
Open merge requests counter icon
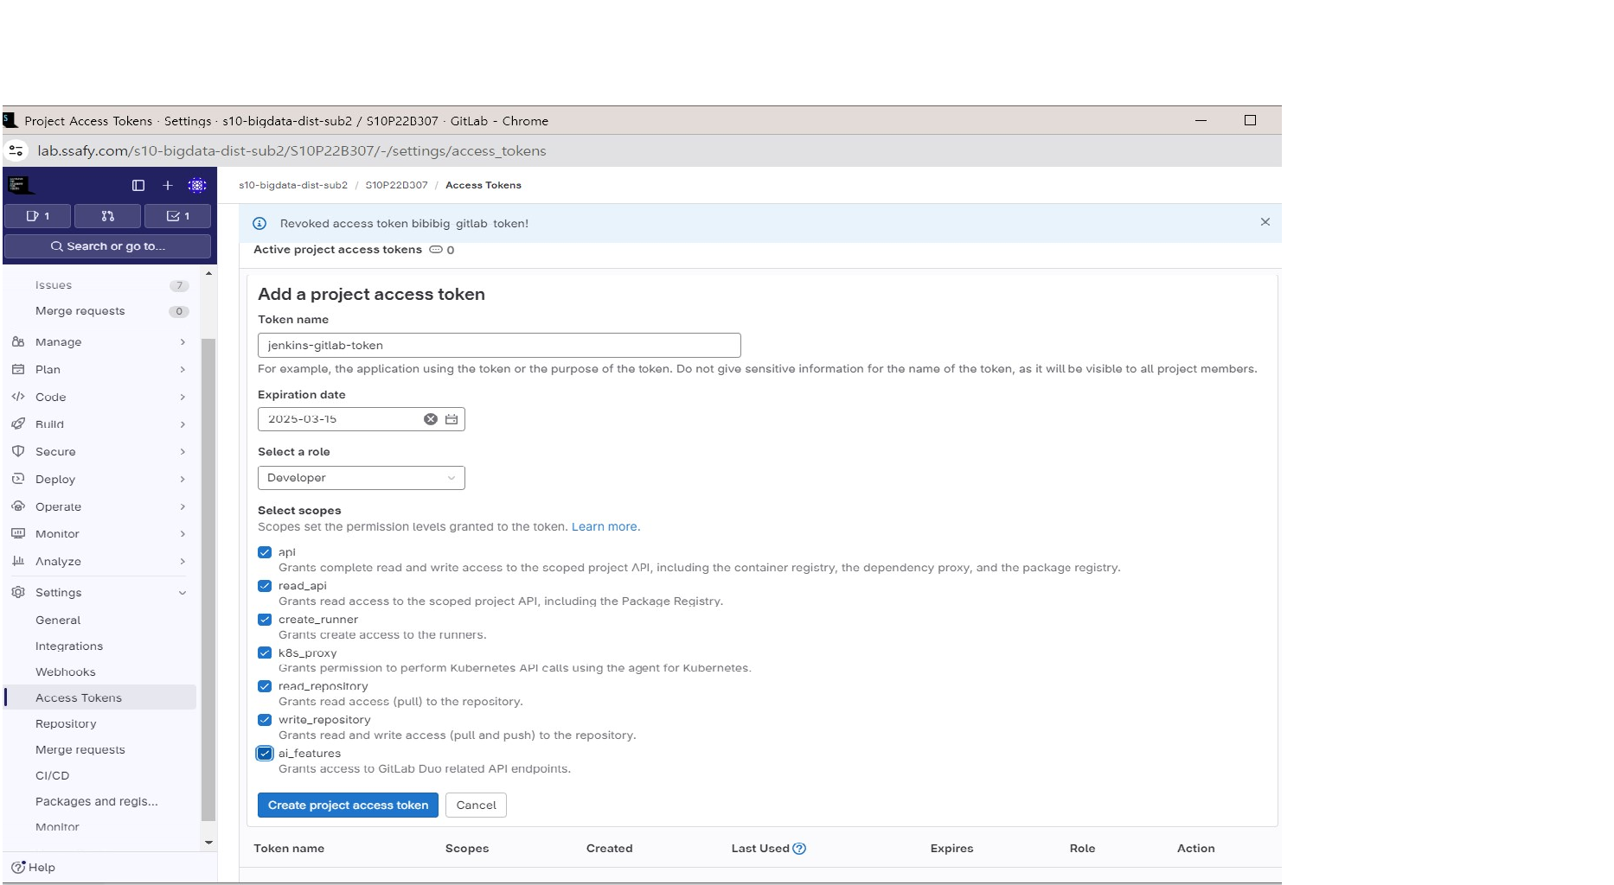(x=107, y=216)
